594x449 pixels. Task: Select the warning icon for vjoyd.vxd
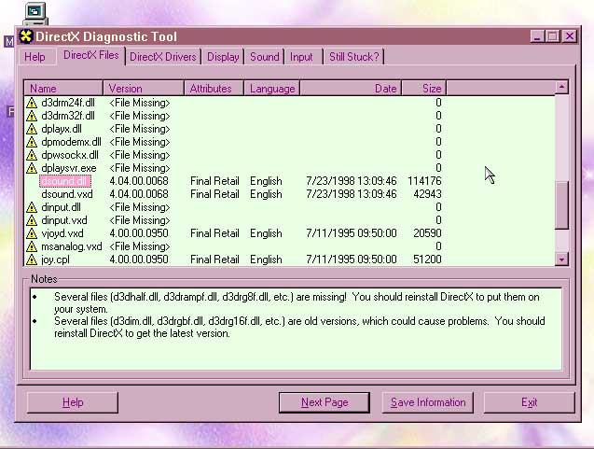coord(32,233)
